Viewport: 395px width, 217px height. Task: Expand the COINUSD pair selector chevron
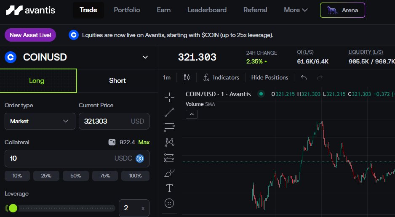point(145,57)
